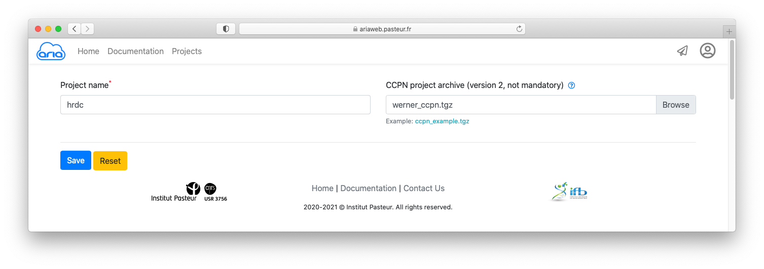The image size is (764, 269).
Task: Click the IFB logo in footer
Action: click(570, 192)
